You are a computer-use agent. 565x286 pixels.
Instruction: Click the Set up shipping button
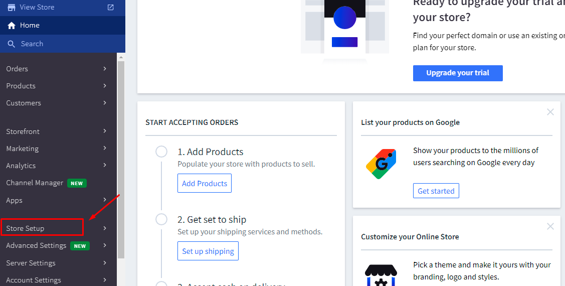point(208,251)
